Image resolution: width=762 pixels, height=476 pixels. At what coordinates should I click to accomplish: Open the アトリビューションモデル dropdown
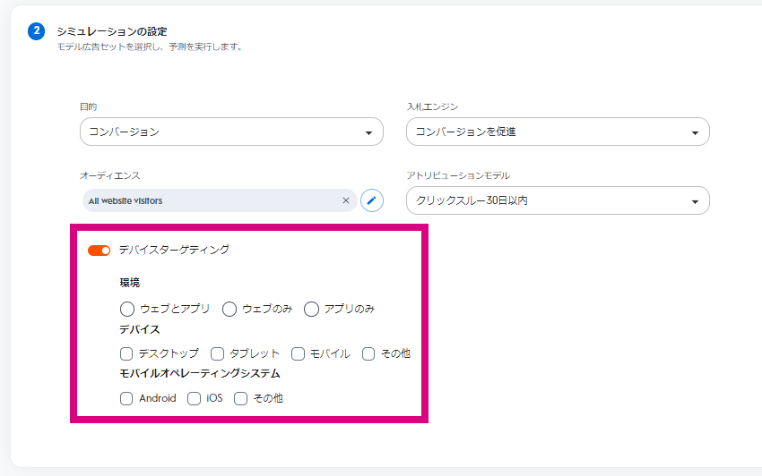558,200
